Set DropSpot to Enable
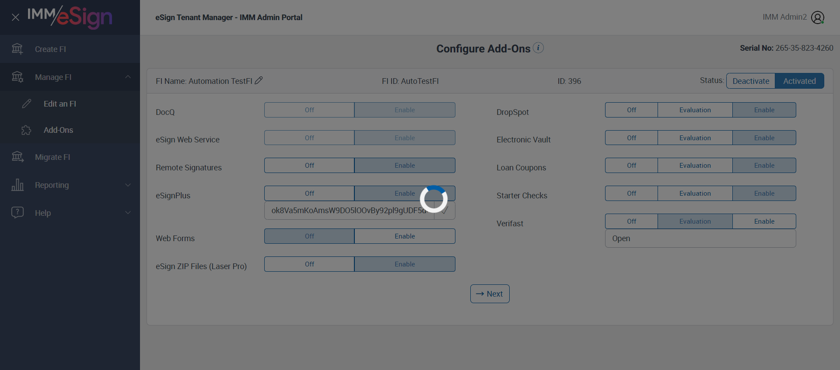Viewport: 840px width, 370px height. coord(764,110)
